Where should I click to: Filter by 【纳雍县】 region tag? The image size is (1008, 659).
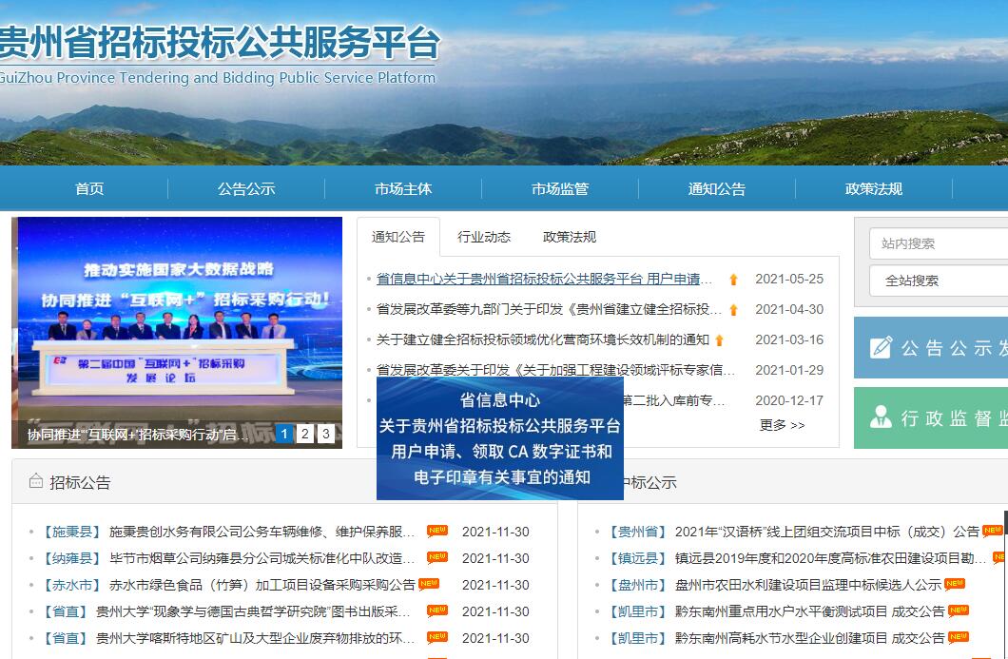[71, 558]
